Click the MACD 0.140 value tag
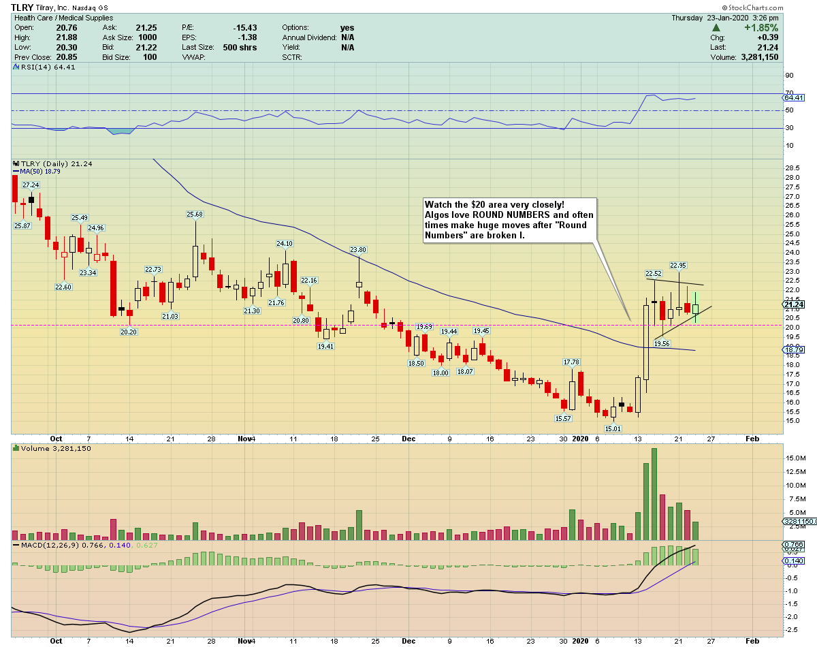The width and height of the screenshot is (817, 647). (x=792, y=561)
